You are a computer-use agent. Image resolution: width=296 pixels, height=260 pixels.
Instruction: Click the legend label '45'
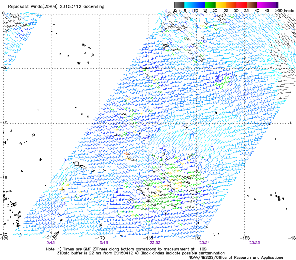[267, 11]
